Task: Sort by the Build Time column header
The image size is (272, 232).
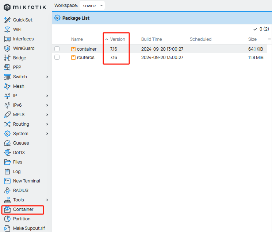Action: (152, 39)
